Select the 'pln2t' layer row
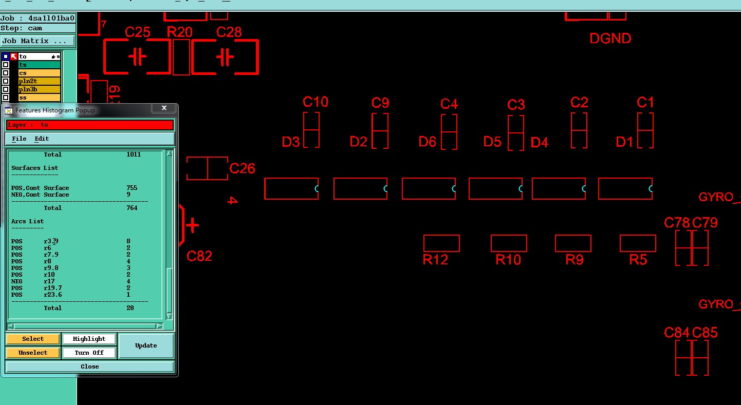 [x=40, y=81]
